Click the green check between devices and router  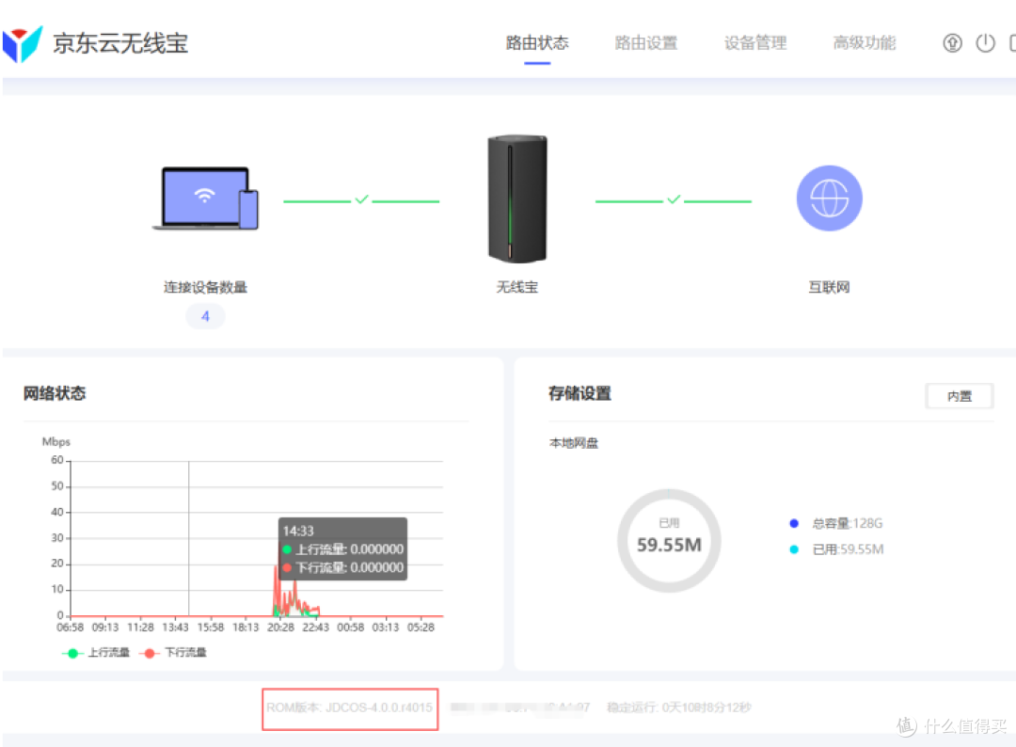tap(361, 199)
